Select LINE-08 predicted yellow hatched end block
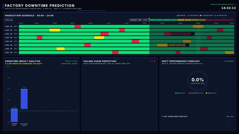 click(x=229, y=52)
